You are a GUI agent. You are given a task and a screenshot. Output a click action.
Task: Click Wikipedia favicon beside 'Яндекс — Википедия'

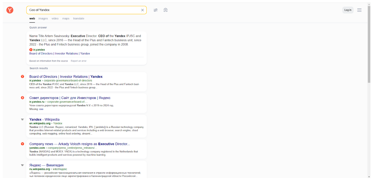click(x=22, y=165)
